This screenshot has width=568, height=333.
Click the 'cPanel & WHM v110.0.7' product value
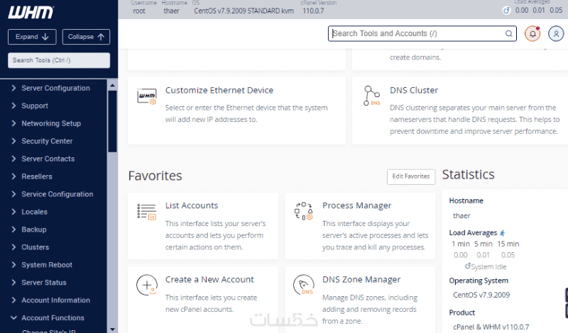[x=491, y=327]
